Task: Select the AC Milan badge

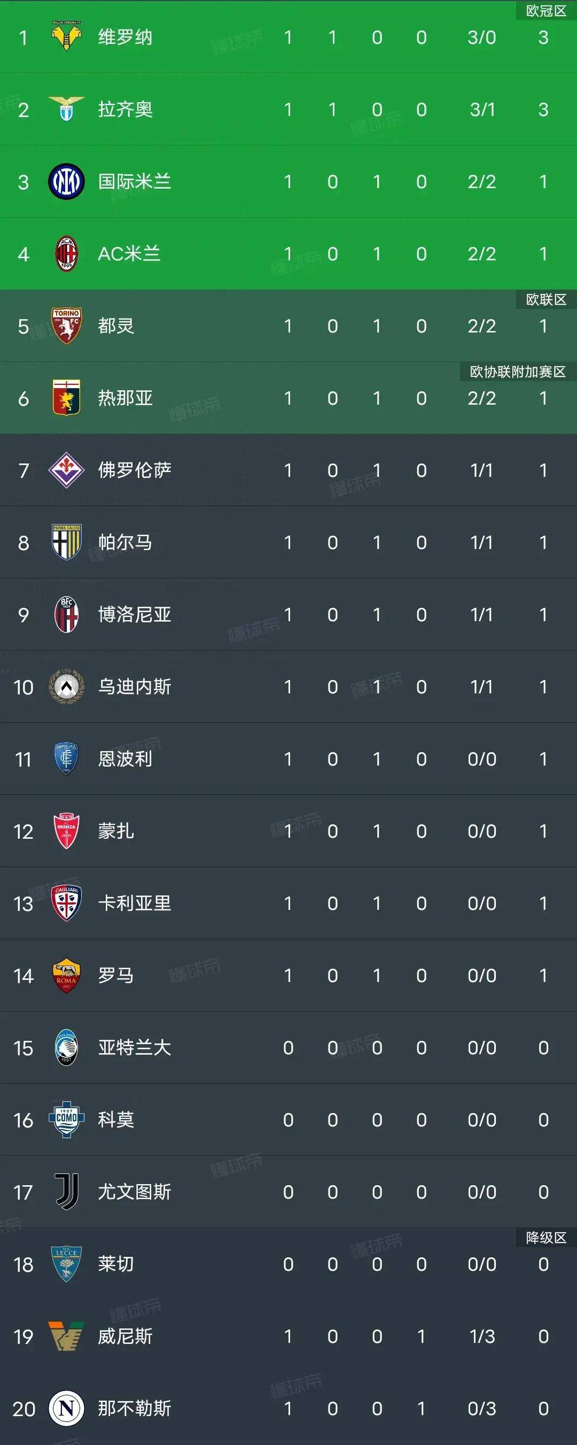Action: pos(66,253)
